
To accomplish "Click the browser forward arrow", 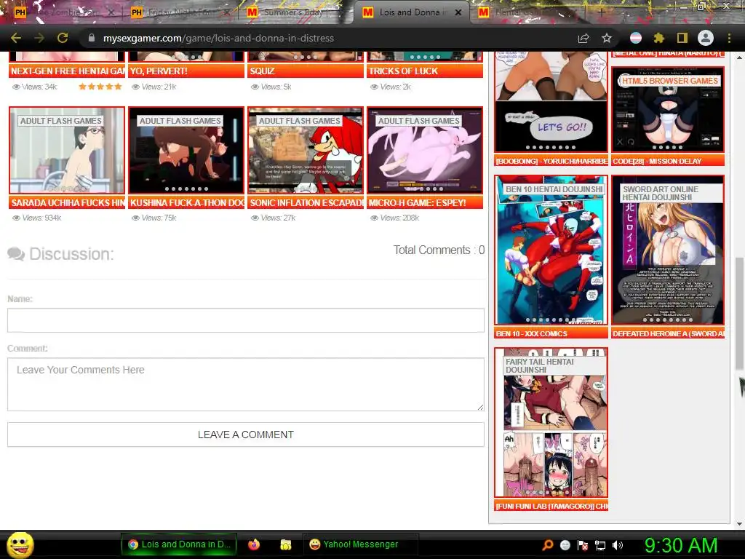I will pyautogui.click(x=39, y=38).
